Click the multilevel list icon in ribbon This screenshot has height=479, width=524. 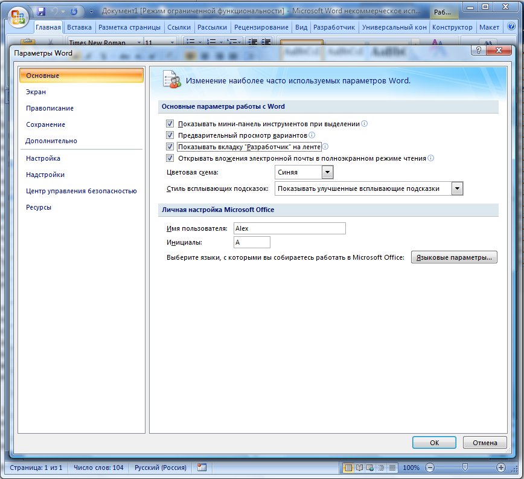pyautogui.click(x=232, y=42)
